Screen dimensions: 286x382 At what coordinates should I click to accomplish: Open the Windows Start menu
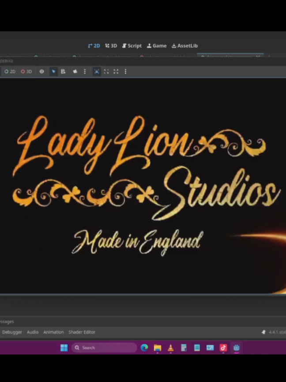64,348
